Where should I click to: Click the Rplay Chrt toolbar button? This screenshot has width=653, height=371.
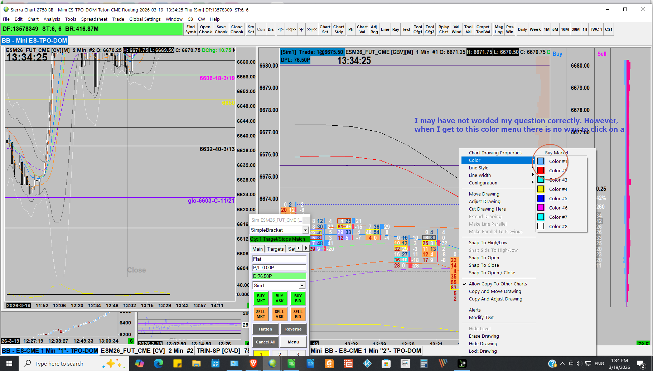(x=444, y=29)
